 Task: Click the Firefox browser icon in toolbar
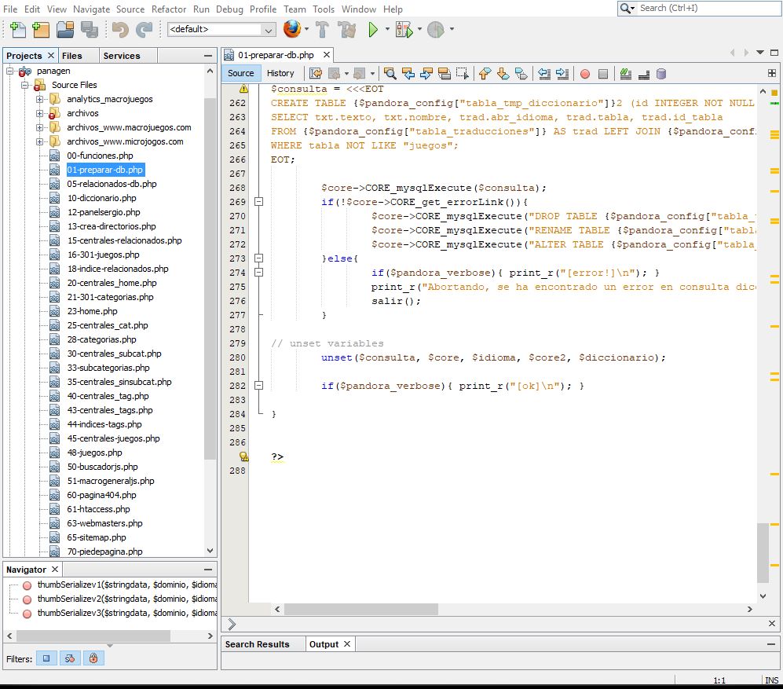292,30
